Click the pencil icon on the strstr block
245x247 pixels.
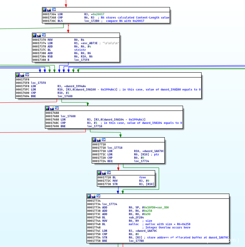point(39,35)
